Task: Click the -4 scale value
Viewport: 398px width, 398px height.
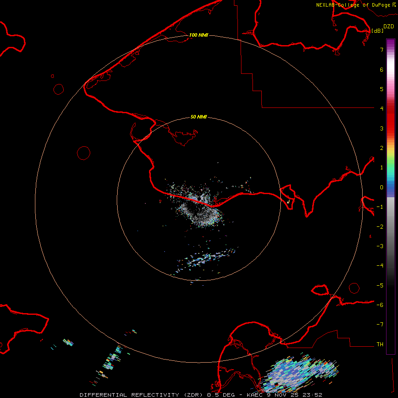Action: (380, 266)
